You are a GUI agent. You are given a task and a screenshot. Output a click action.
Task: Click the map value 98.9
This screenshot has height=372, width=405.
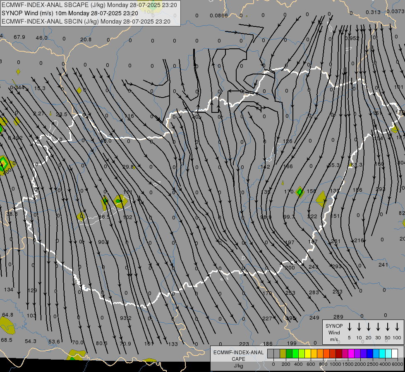(x=266, y=217)
